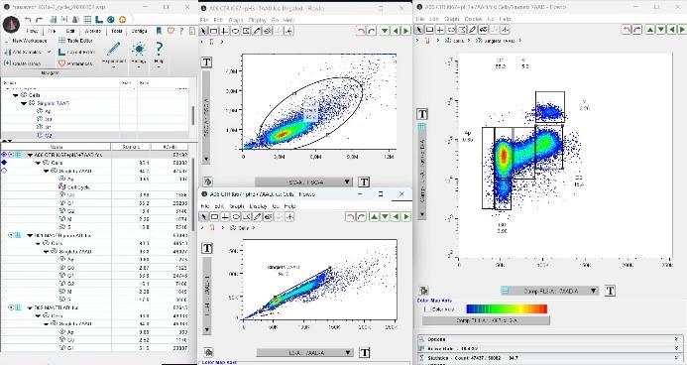This screenshot has height=365, width=687.
Task: Expand the Options panel chevron
Action: [676, 339]
